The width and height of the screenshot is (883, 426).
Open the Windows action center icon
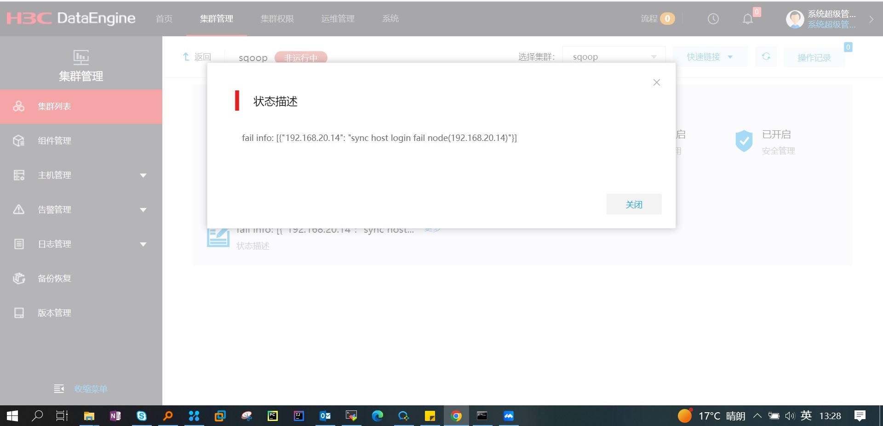pos(860,416)
